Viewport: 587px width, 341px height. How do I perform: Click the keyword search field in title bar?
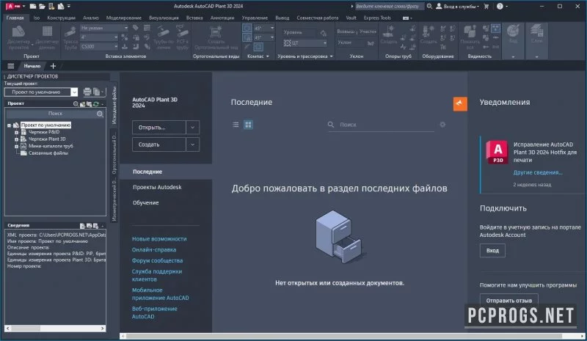click(x=389, y=6)
